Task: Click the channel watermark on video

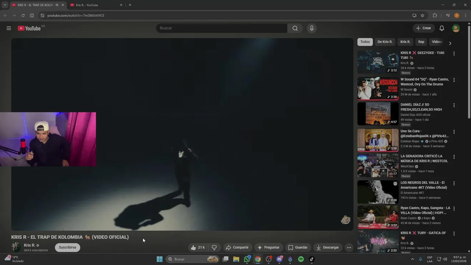Action: (x=346, y=220)
